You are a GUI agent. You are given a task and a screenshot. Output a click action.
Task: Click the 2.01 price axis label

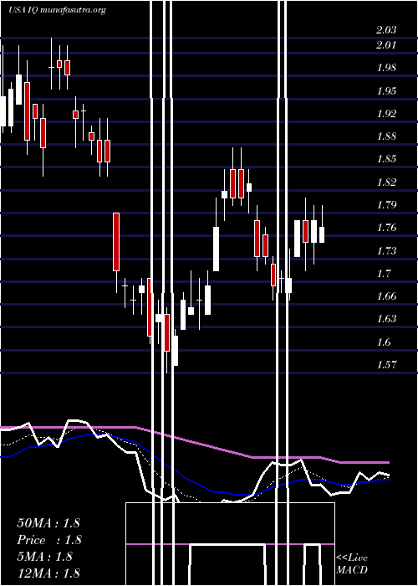tap(386, 45)
